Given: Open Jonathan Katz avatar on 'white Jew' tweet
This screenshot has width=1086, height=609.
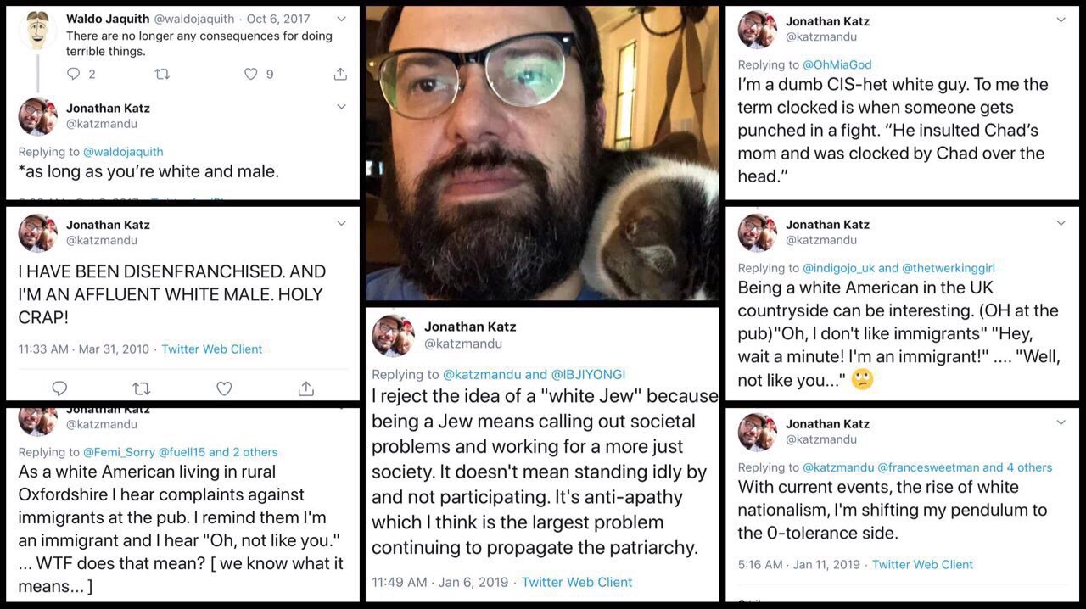Looking at the screenshot, I should (394, 335).
